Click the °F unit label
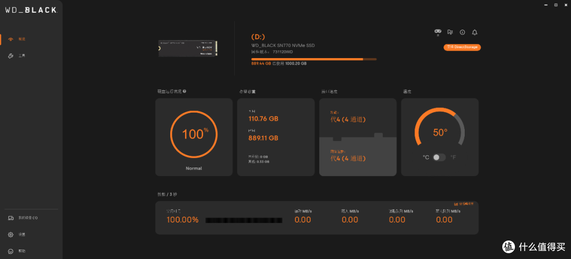Image resolution: width=571 pixels, height=259 pixels. 454,158
